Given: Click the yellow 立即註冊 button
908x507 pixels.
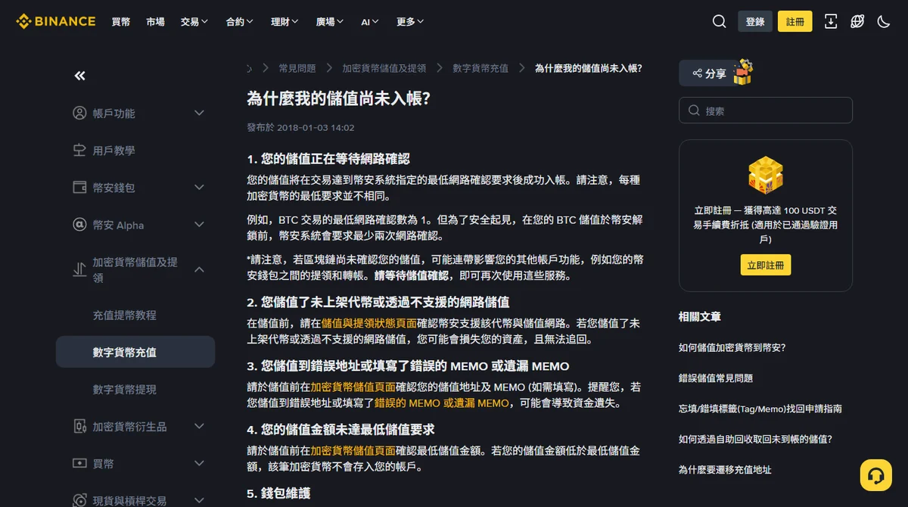Looking at the screenshot, I should click(765, 265).
